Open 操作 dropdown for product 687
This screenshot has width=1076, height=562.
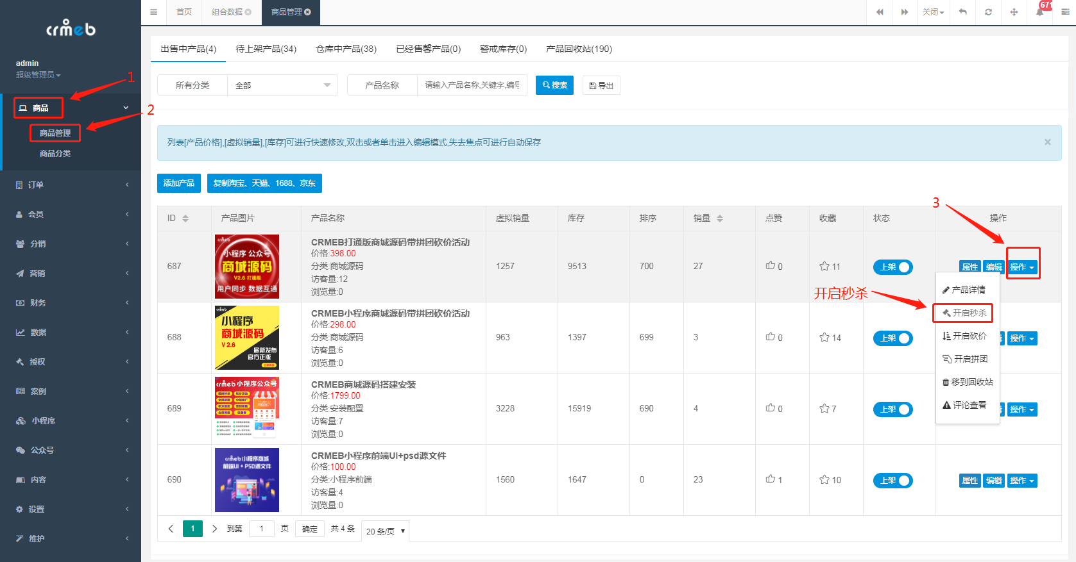(x=1022, y=267)
